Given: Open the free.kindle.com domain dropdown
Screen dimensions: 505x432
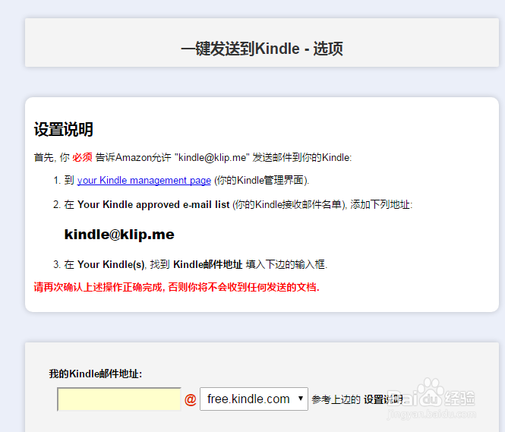Looking at the screenshot, I should (x=254, y=399).
